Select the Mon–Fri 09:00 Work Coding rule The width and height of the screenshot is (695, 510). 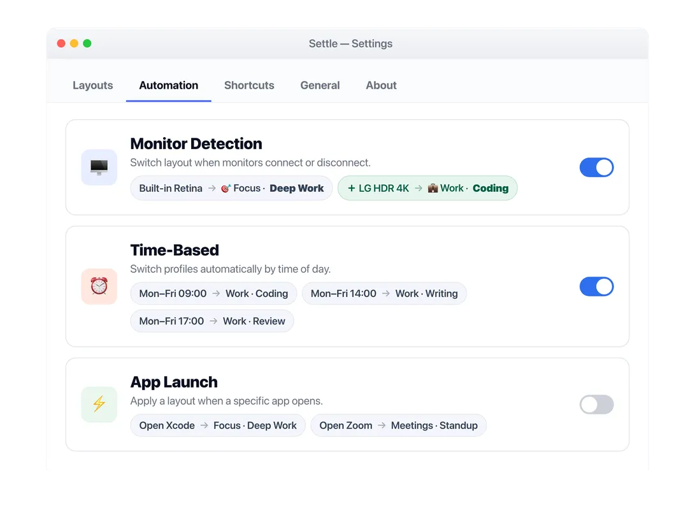point(213,294)
